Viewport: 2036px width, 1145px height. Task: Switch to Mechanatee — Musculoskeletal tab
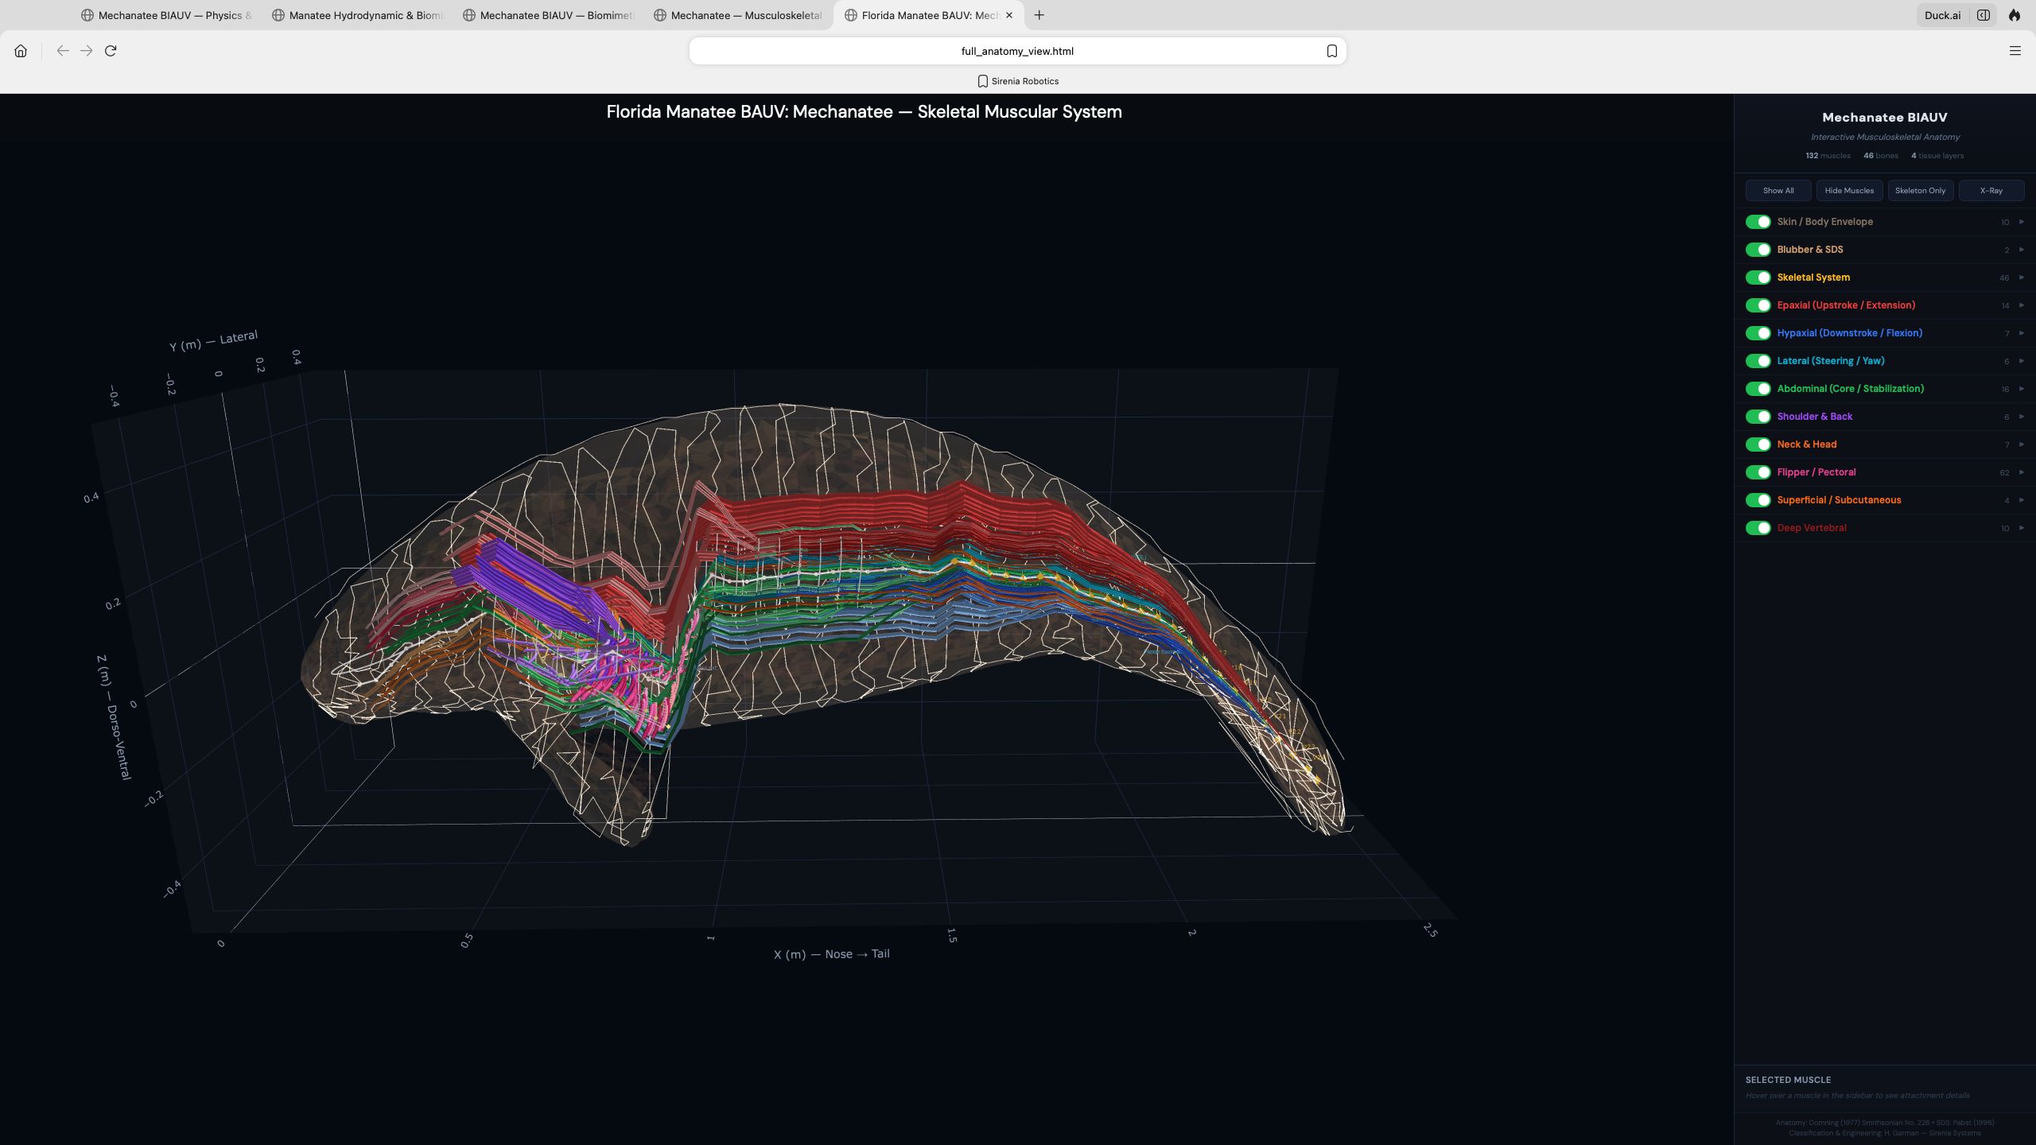coord(739,15)
